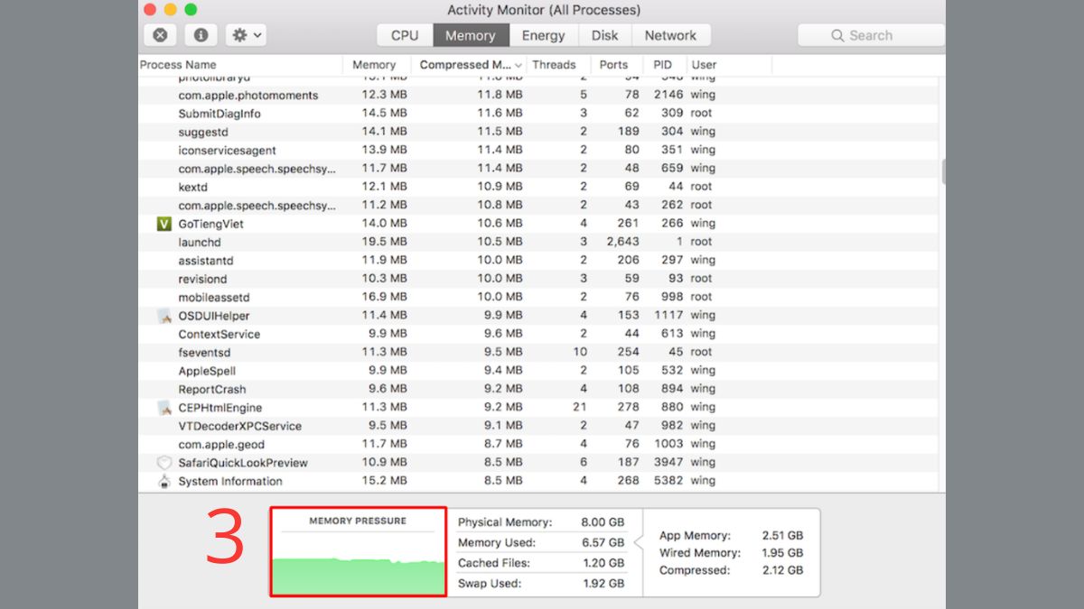Select the GoTiengViet process name
Image resolution: width=1084 pixels, height=609 pixels.
point(211,224)
